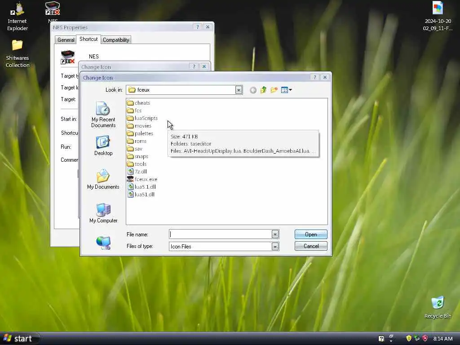Click help button in front Change Icon dialog

coord(315,77)
